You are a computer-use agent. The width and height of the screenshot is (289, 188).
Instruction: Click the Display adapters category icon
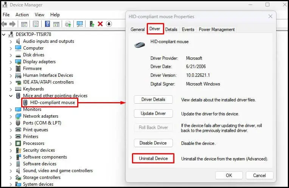pyautogui.click(x=18, y=62)
